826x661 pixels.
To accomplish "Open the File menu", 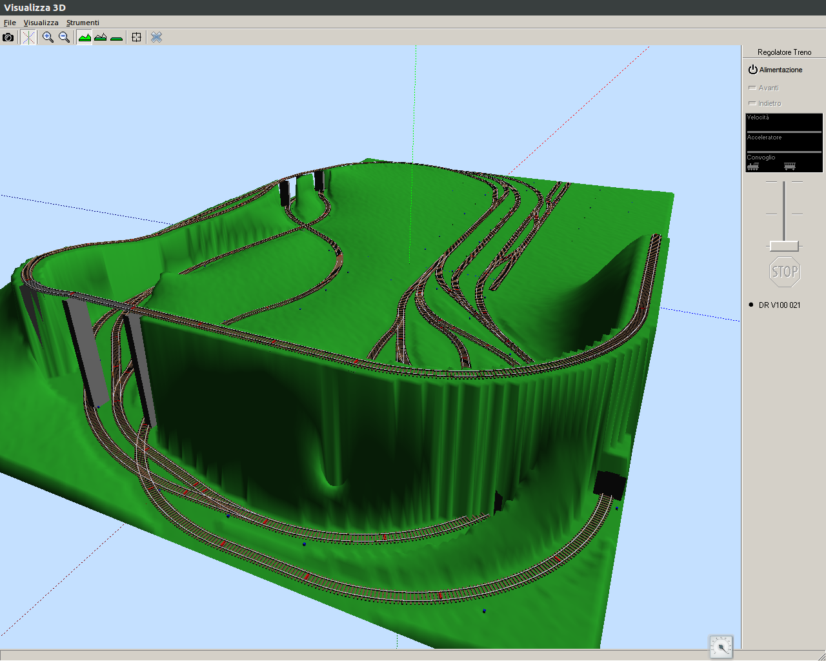I will [x=10, y=23].
